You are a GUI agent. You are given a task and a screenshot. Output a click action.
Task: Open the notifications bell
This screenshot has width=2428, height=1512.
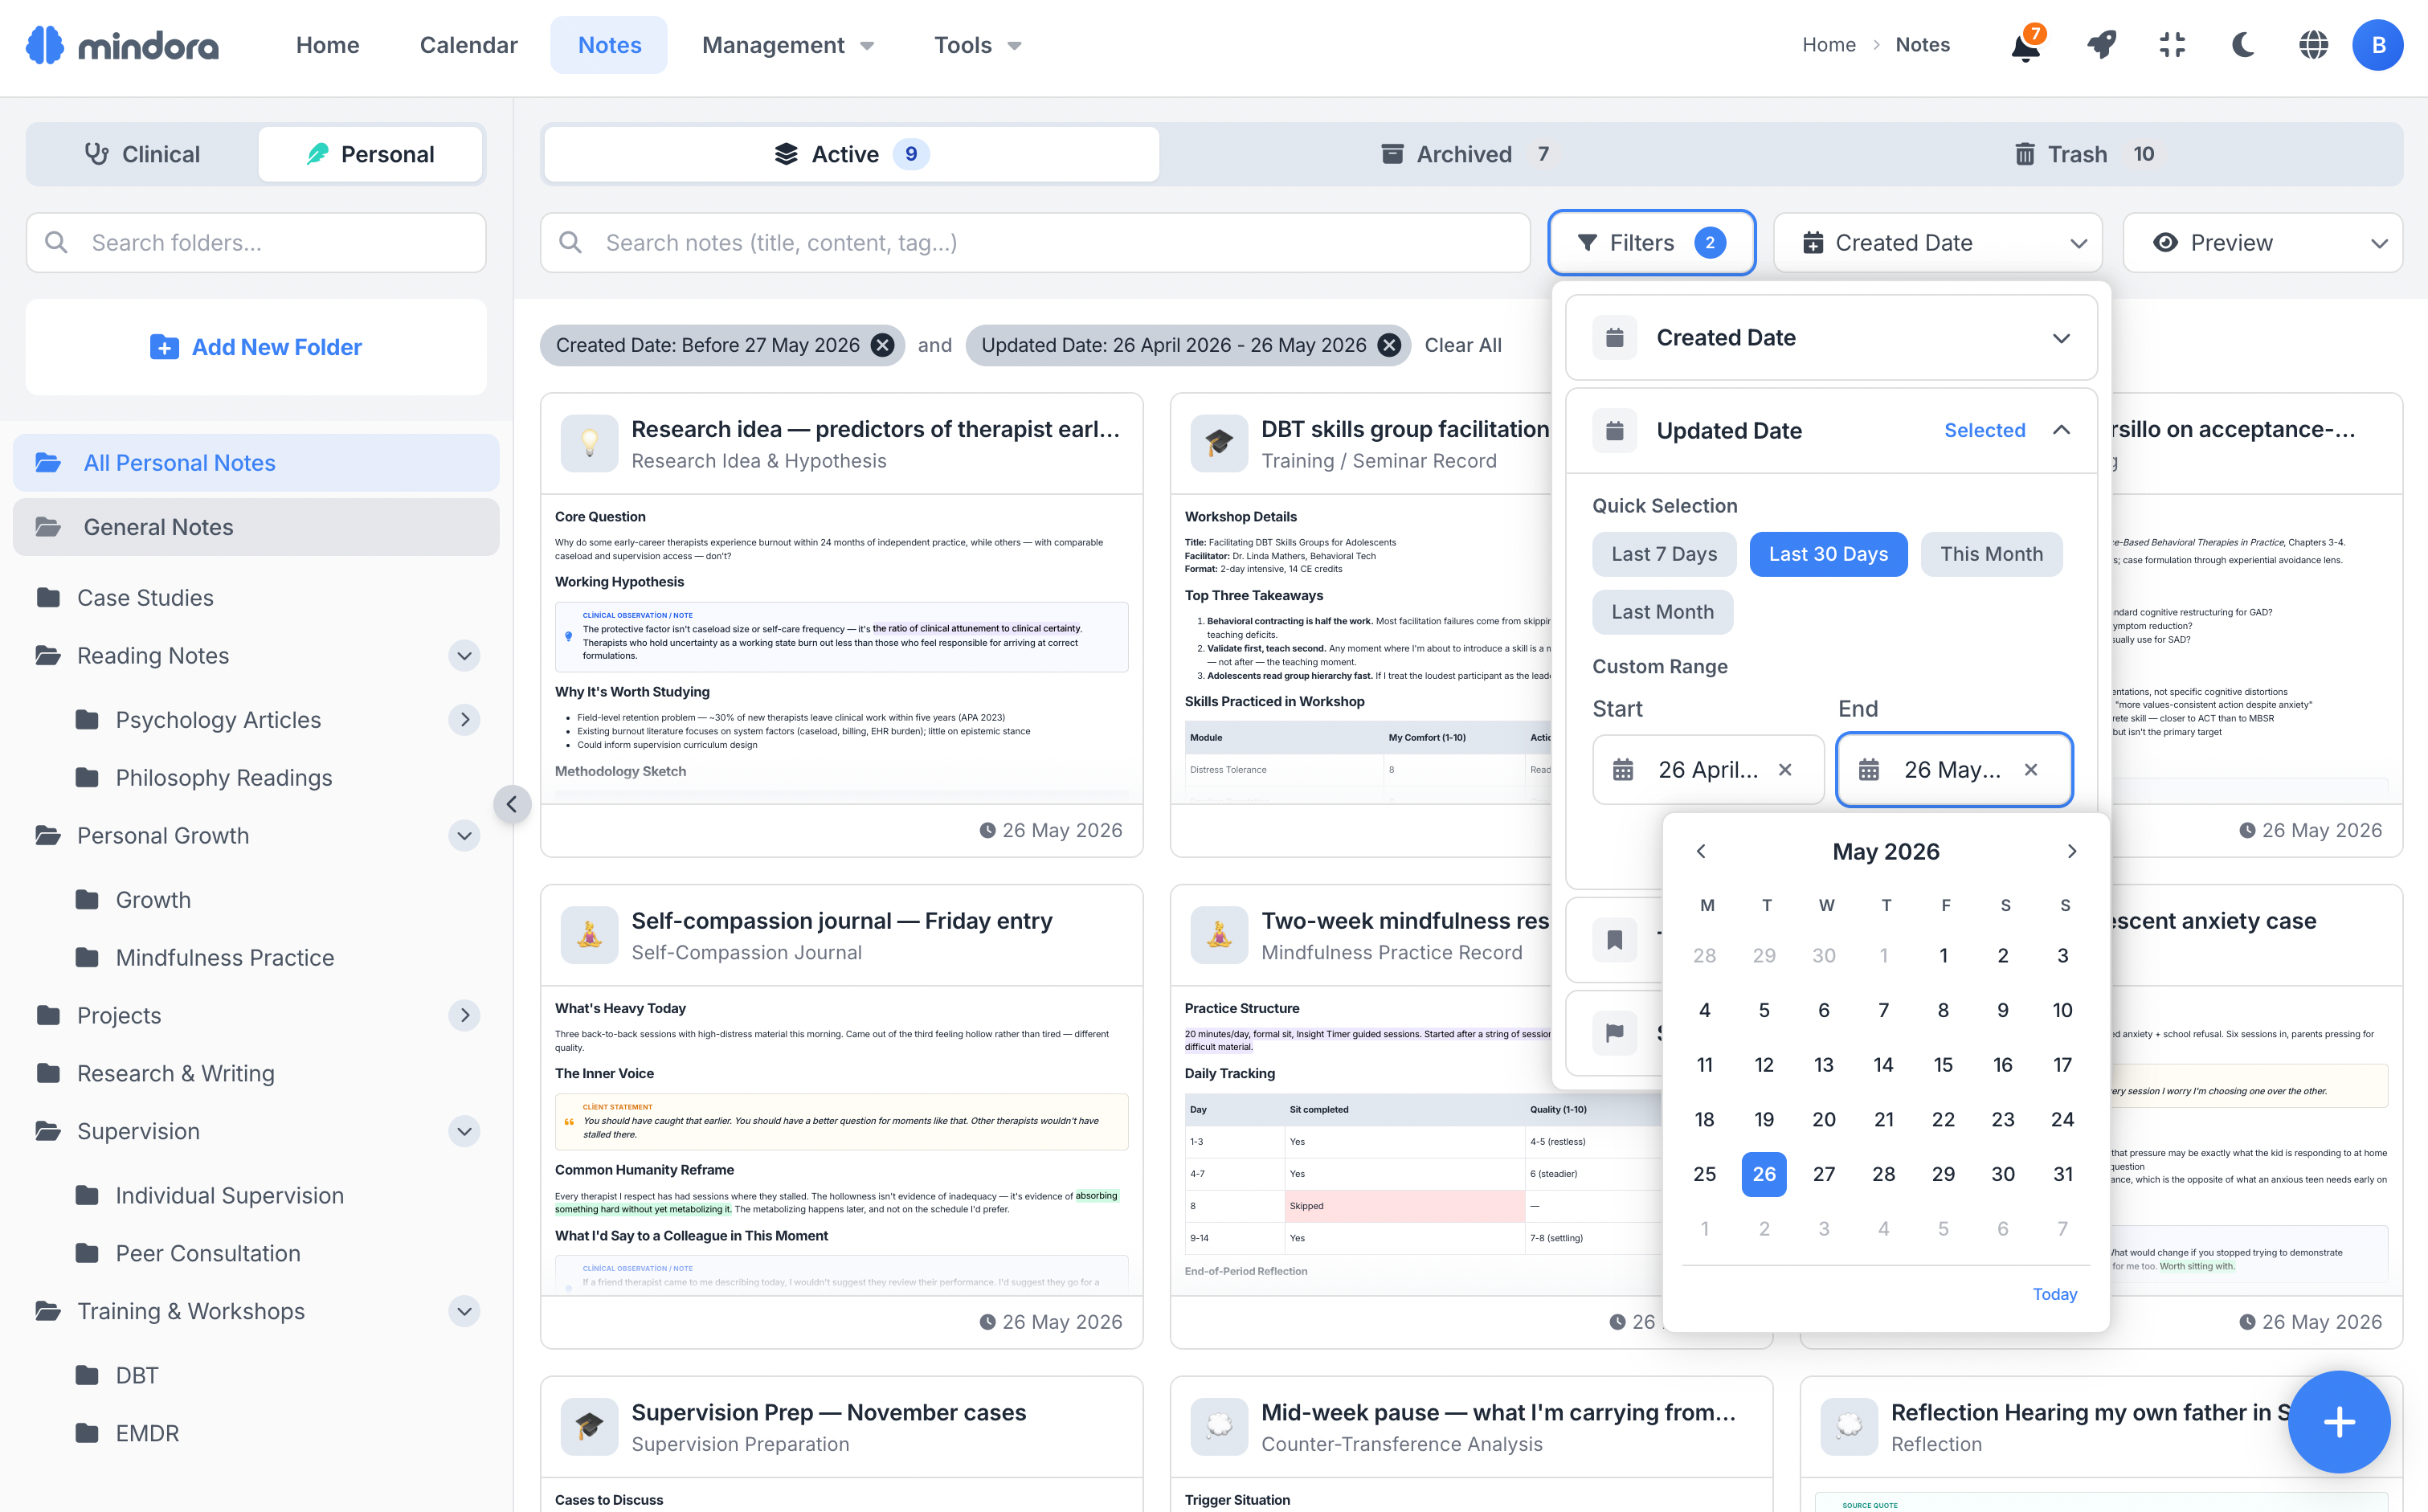tap(2026, 45)
